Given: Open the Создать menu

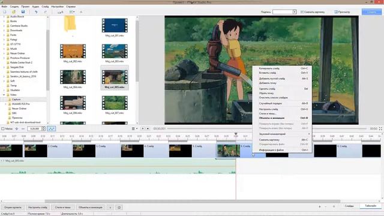Looking at the screenshot, I should pos(14,7).
